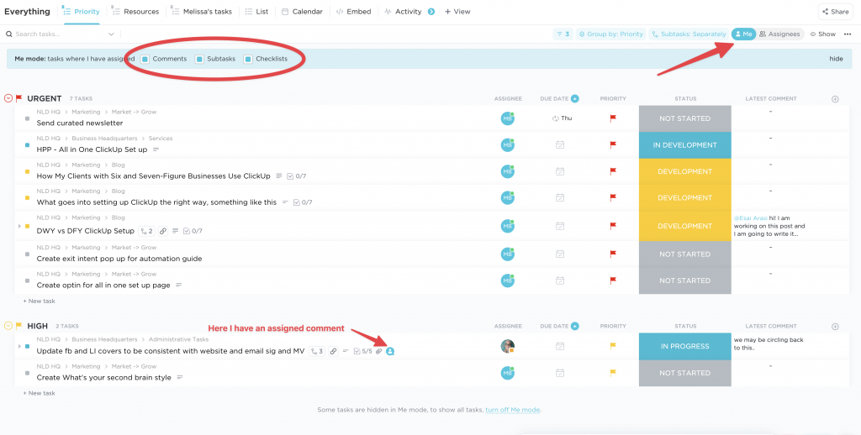Screen dimensions: 861x435
Task: Switch to the Resources tab
Action: click(x=135, y=12)
